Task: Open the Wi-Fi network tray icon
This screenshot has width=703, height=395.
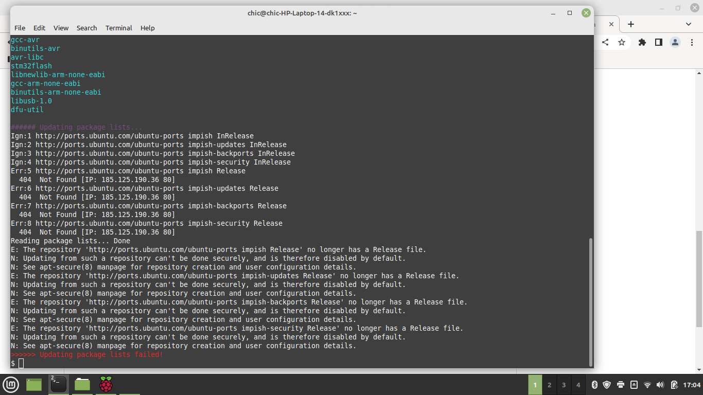Action: point(647,385)
